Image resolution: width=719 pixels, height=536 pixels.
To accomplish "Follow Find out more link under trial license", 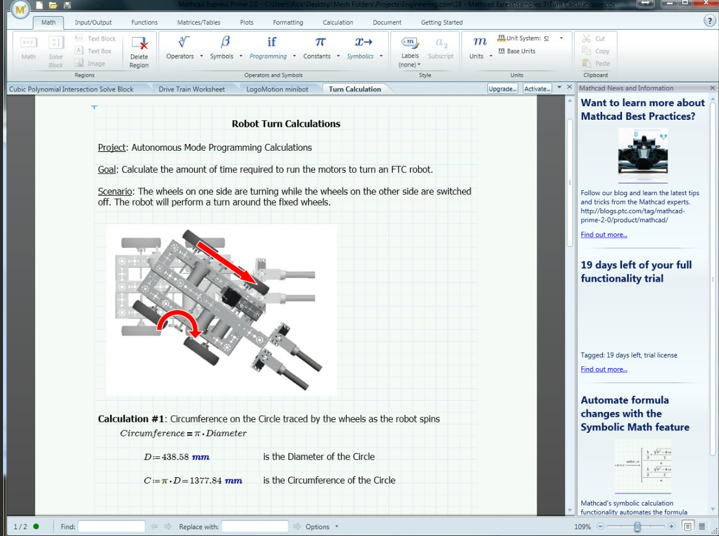I will coord(604,369).
